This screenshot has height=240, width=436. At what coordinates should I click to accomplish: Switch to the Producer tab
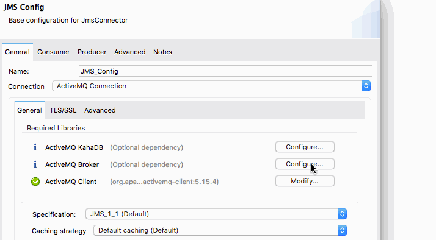pos(92,52)
